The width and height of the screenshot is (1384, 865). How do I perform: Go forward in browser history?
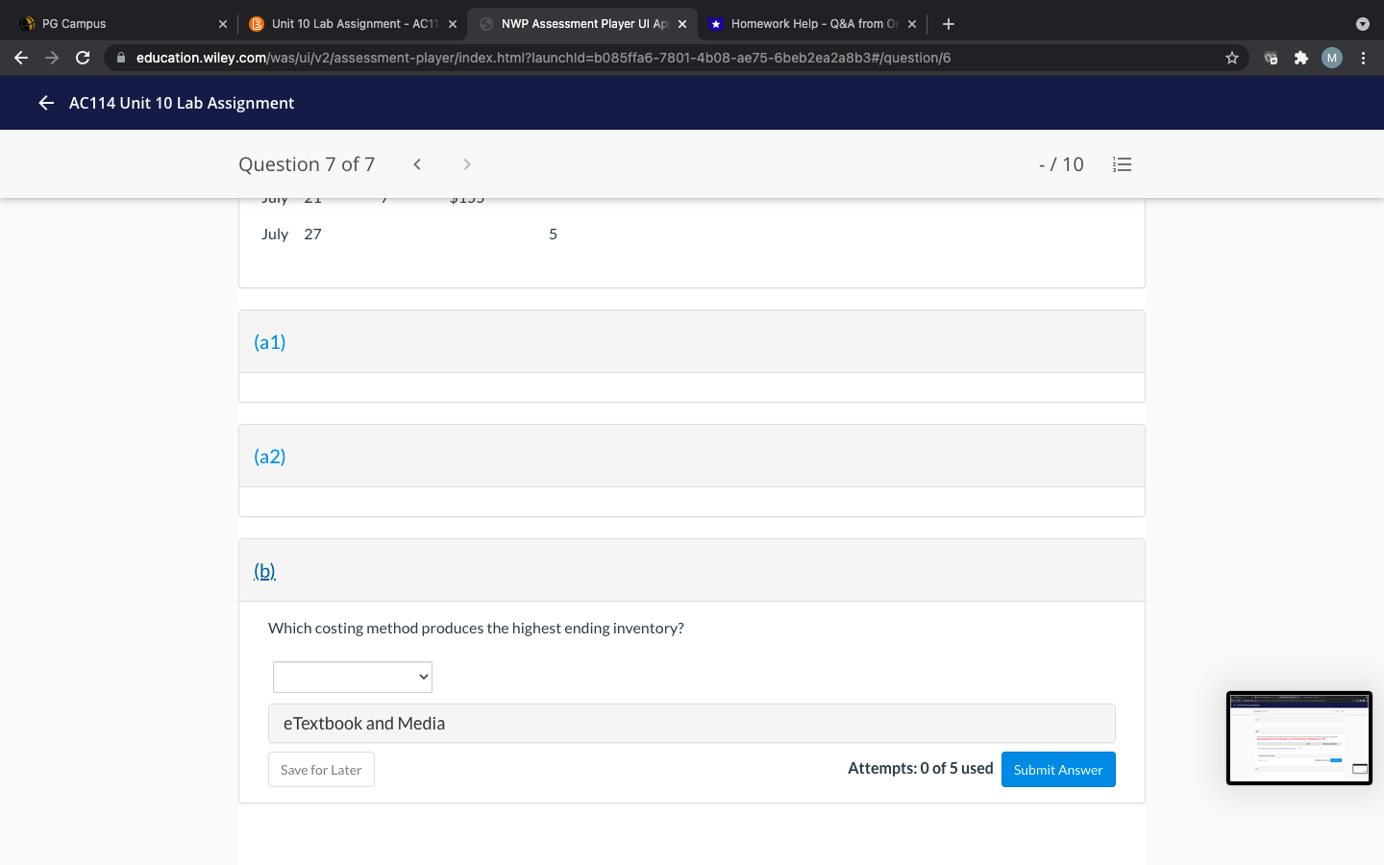(x=52, y=58)
